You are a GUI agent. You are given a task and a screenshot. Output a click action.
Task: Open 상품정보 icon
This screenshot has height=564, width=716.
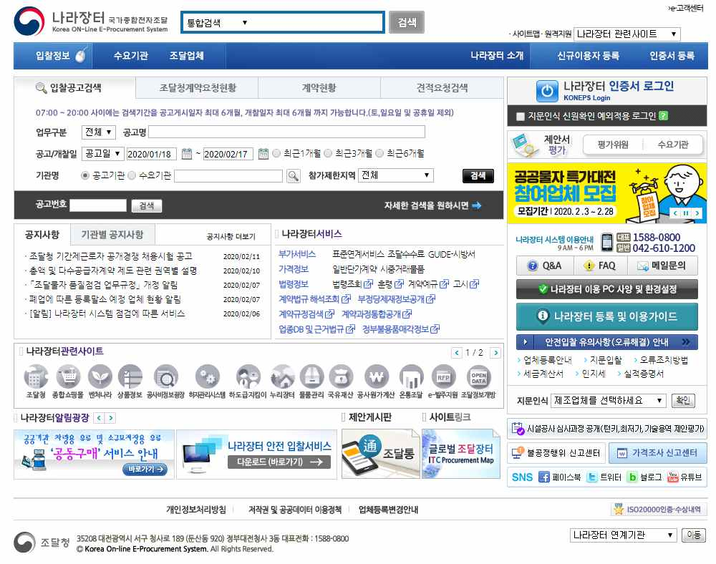tap(130, 378)
